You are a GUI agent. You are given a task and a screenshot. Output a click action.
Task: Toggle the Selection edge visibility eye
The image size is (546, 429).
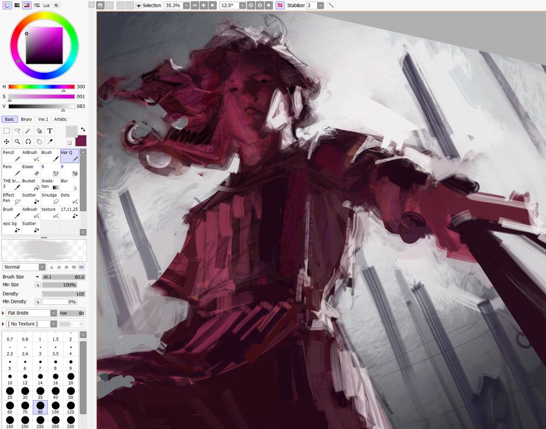(x=139, y=5)
